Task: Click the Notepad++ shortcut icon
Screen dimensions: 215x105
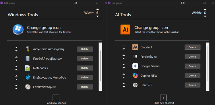Action: click(28, 68)
